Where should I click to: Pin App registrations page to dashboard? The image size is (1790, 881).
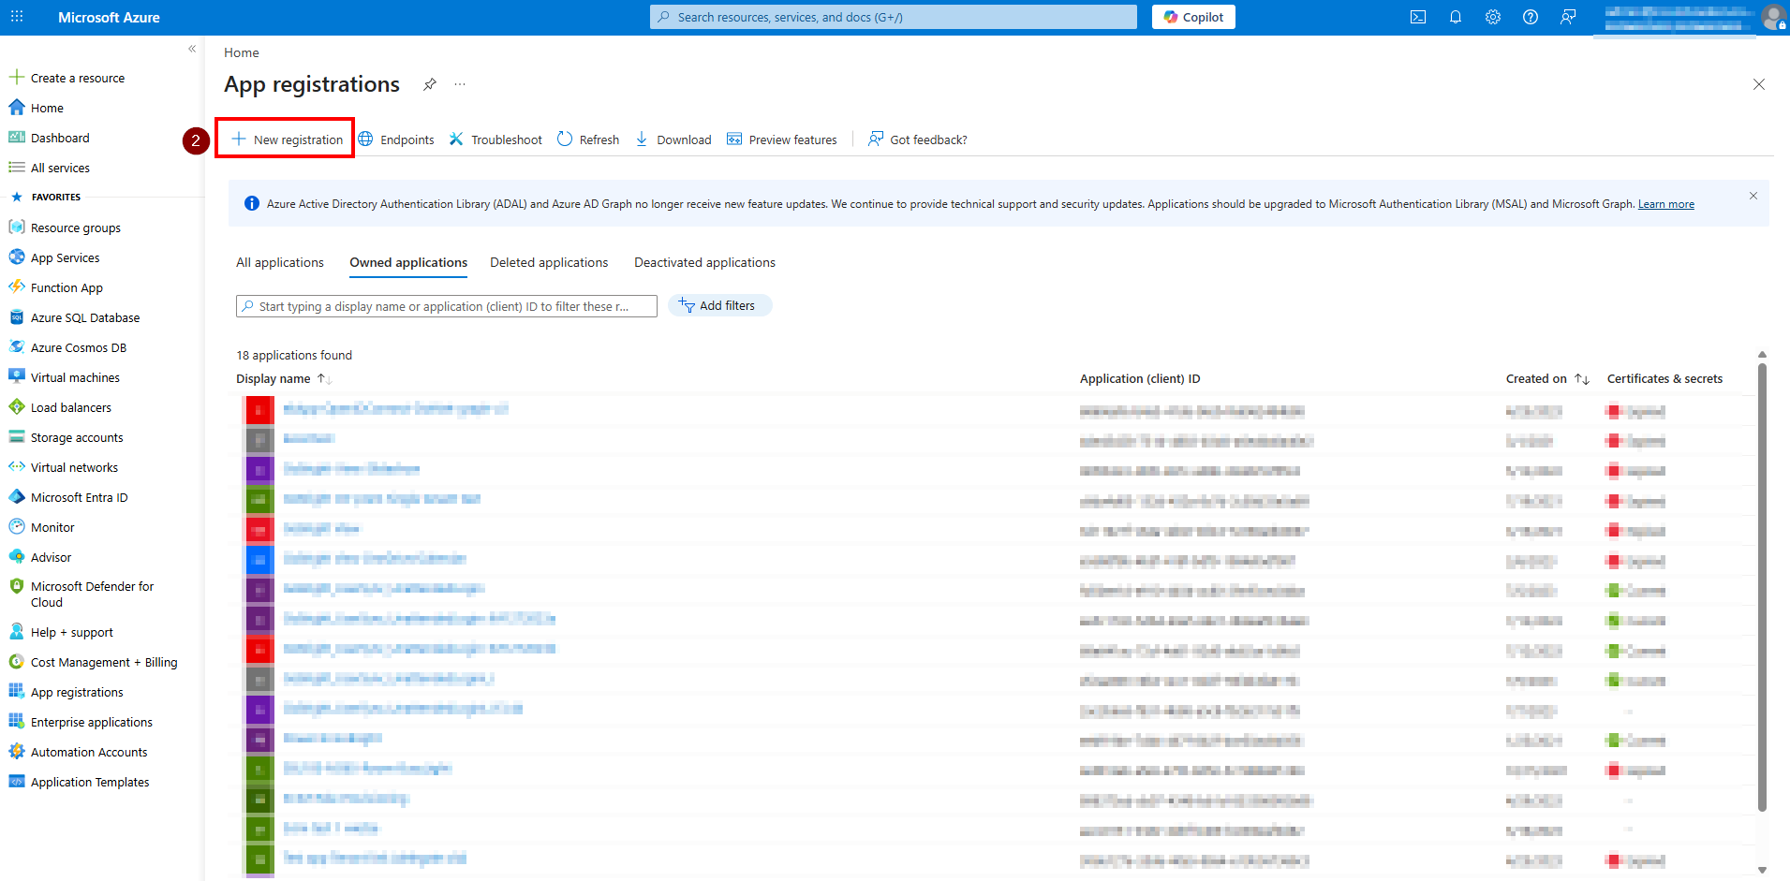click(x=429, y=84)
